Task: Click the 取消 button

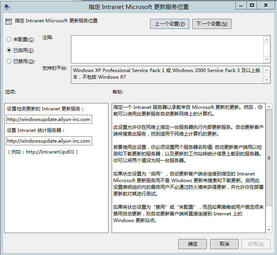Action: click(224, 244)
